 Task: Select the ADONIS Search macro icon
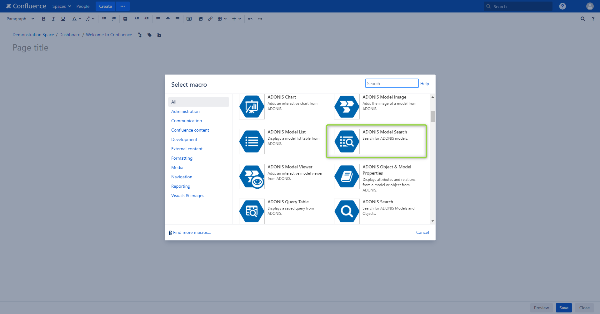[347, 211]
